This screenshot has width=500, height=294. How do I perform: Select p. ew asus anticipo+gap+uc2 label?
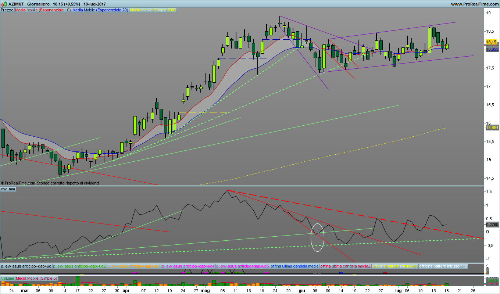point(79,266)
